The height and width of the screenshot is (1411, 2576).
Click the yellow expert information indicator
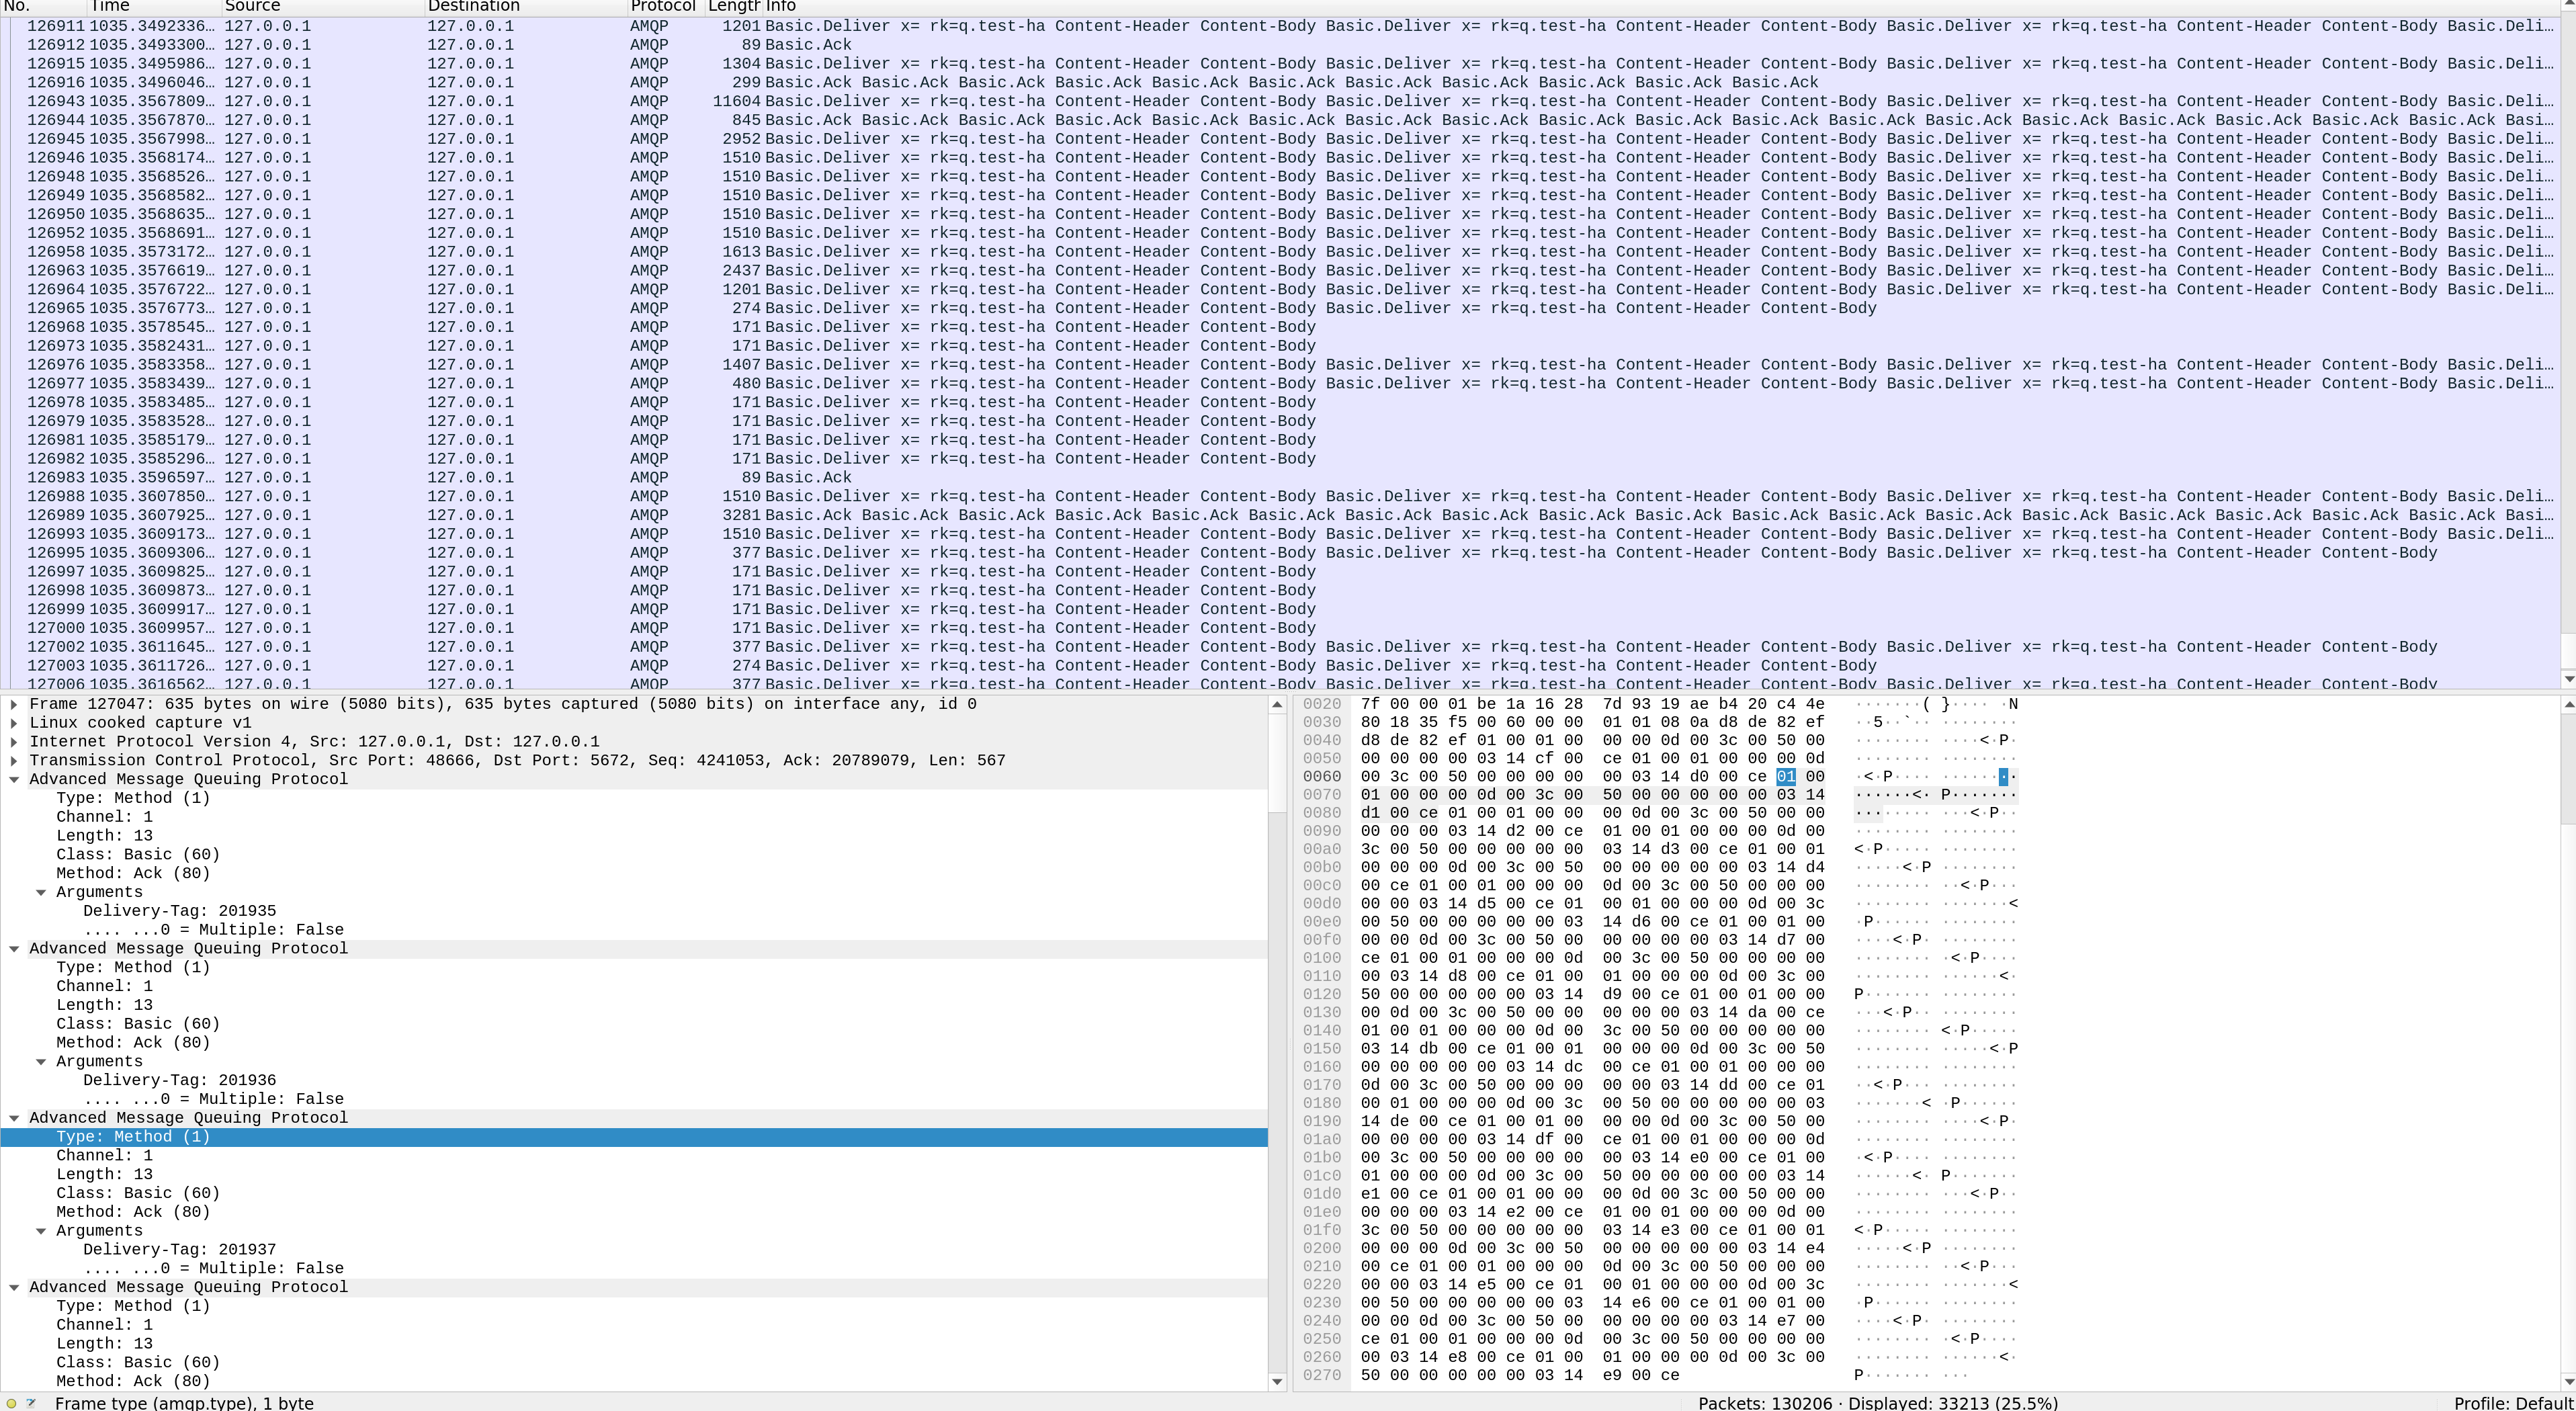click(12, 1403)
